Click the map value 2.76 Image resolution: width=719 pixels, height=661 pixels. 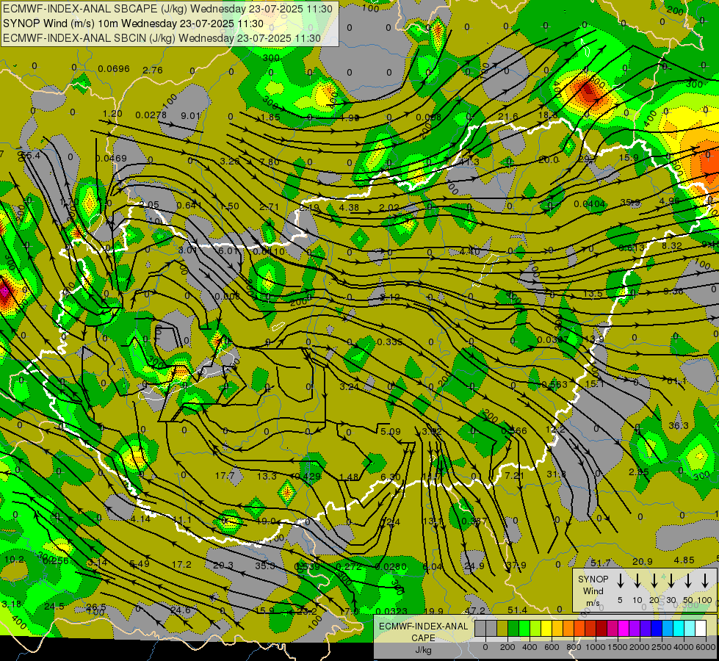point(153,71)
